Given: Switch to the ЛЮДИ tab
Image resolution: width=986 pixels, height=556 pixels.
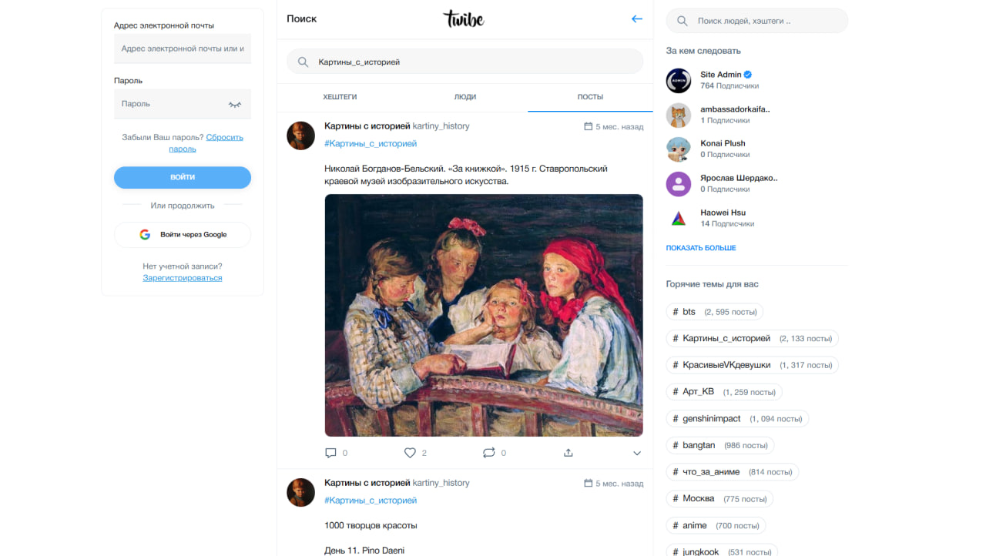Looking at the screenshot, I should pyautogui.click(x=465, y=97).
